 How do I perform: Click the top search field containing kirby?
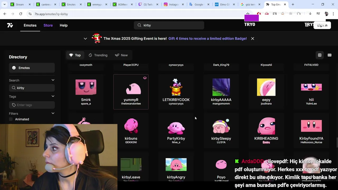tap(169, 25)
